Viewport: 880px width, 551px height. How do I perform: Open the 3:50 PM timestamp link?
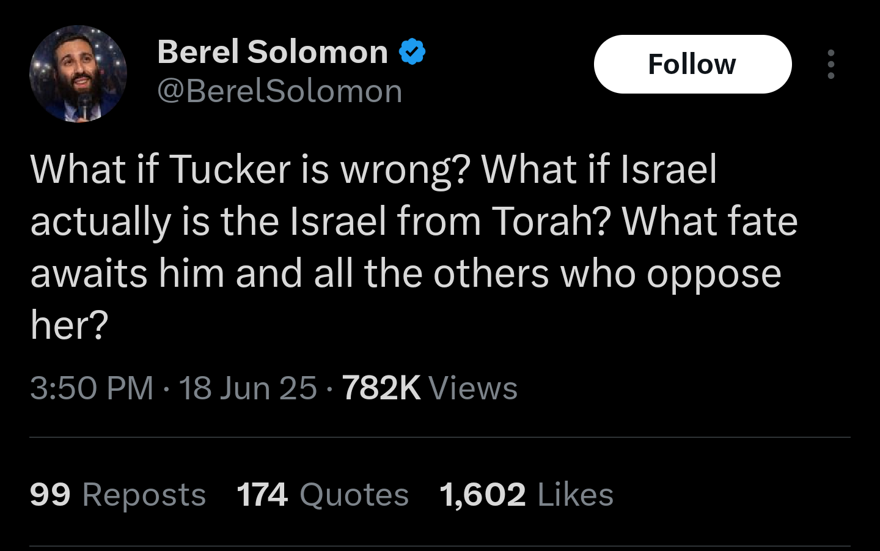[92, 388]
